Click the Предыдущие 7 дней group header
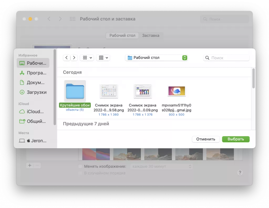269x208 pixels. point(86,124)
